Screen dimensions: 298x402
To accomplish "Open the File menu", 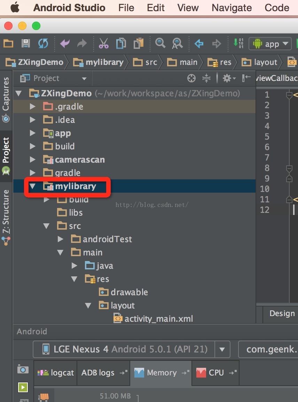I will pyautogui.click(x=126, y=8).
